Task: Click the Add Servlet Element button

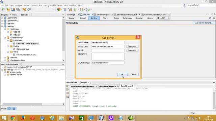Action: click(204, 23)
